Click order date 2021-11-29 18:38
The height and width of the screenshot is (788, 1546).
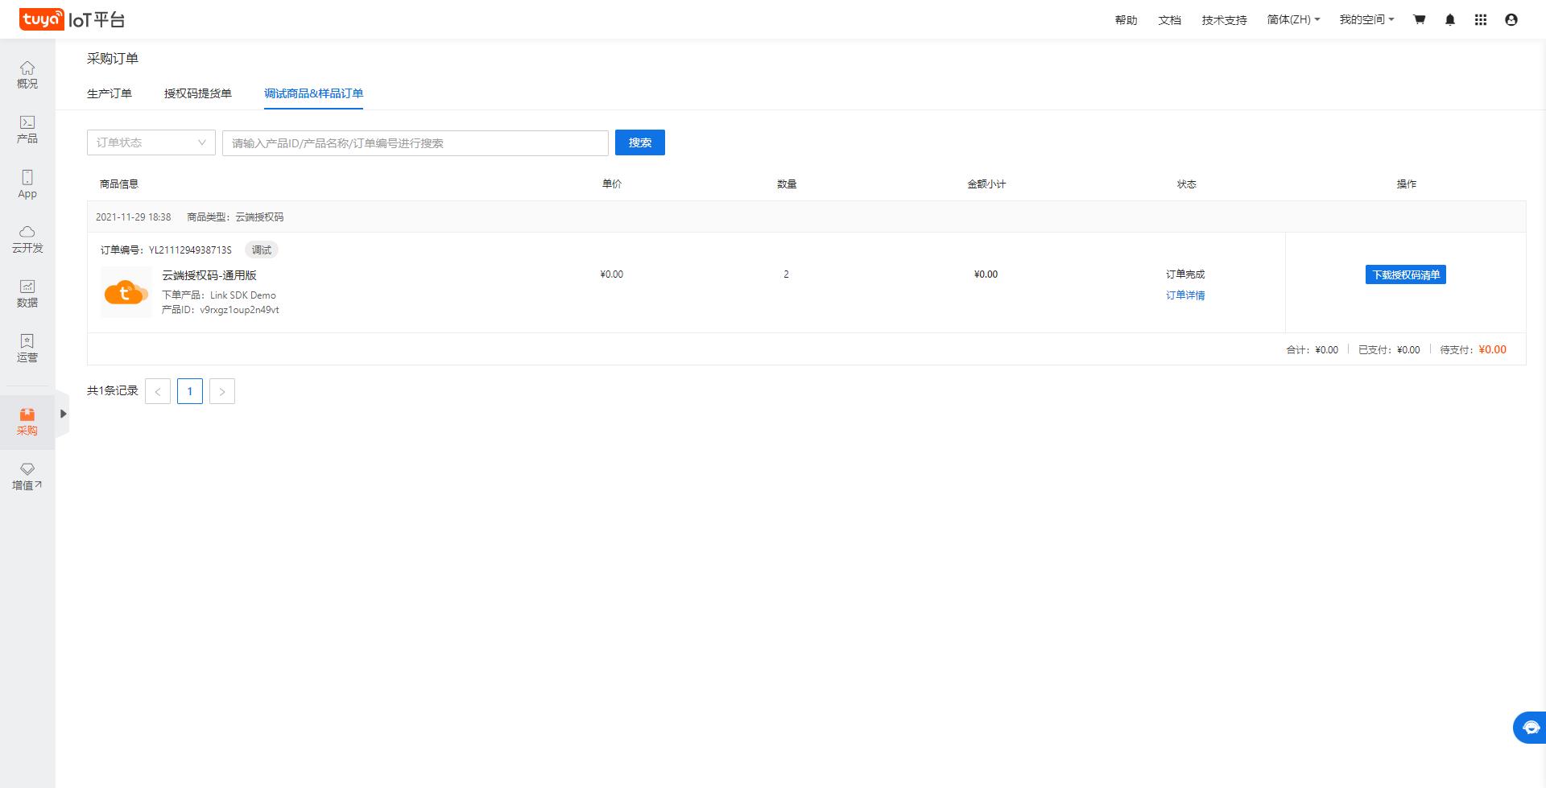tap(133, 217)
